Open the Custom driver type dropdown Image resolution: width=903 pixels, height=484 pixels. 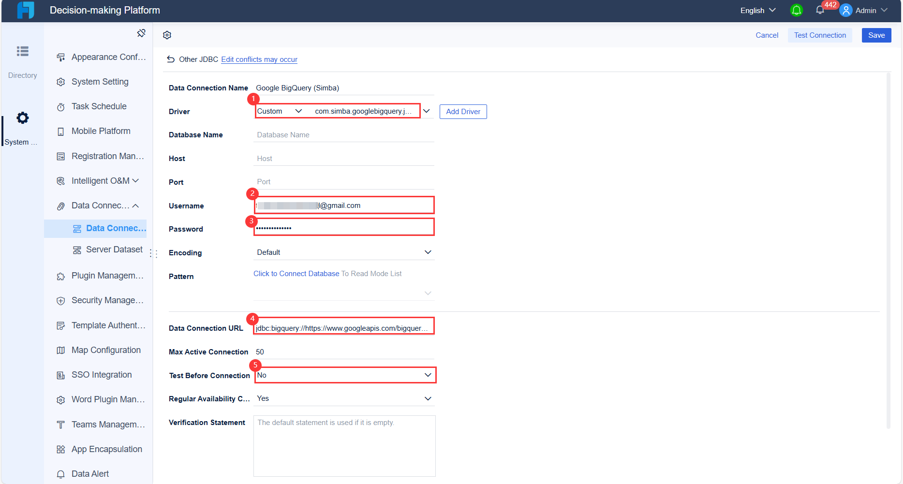pyautogui.click(x=280, y=111)
